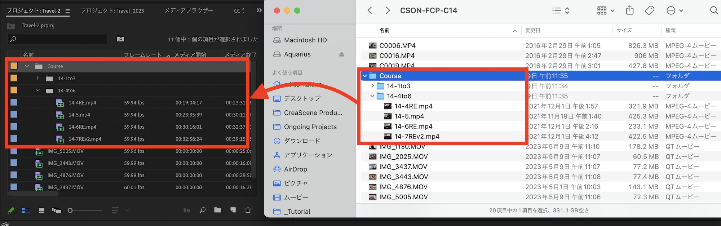Click create search bin from query icon
This screenshot has height=226, width=721.
pyautogui.click(x=121, y=39)
